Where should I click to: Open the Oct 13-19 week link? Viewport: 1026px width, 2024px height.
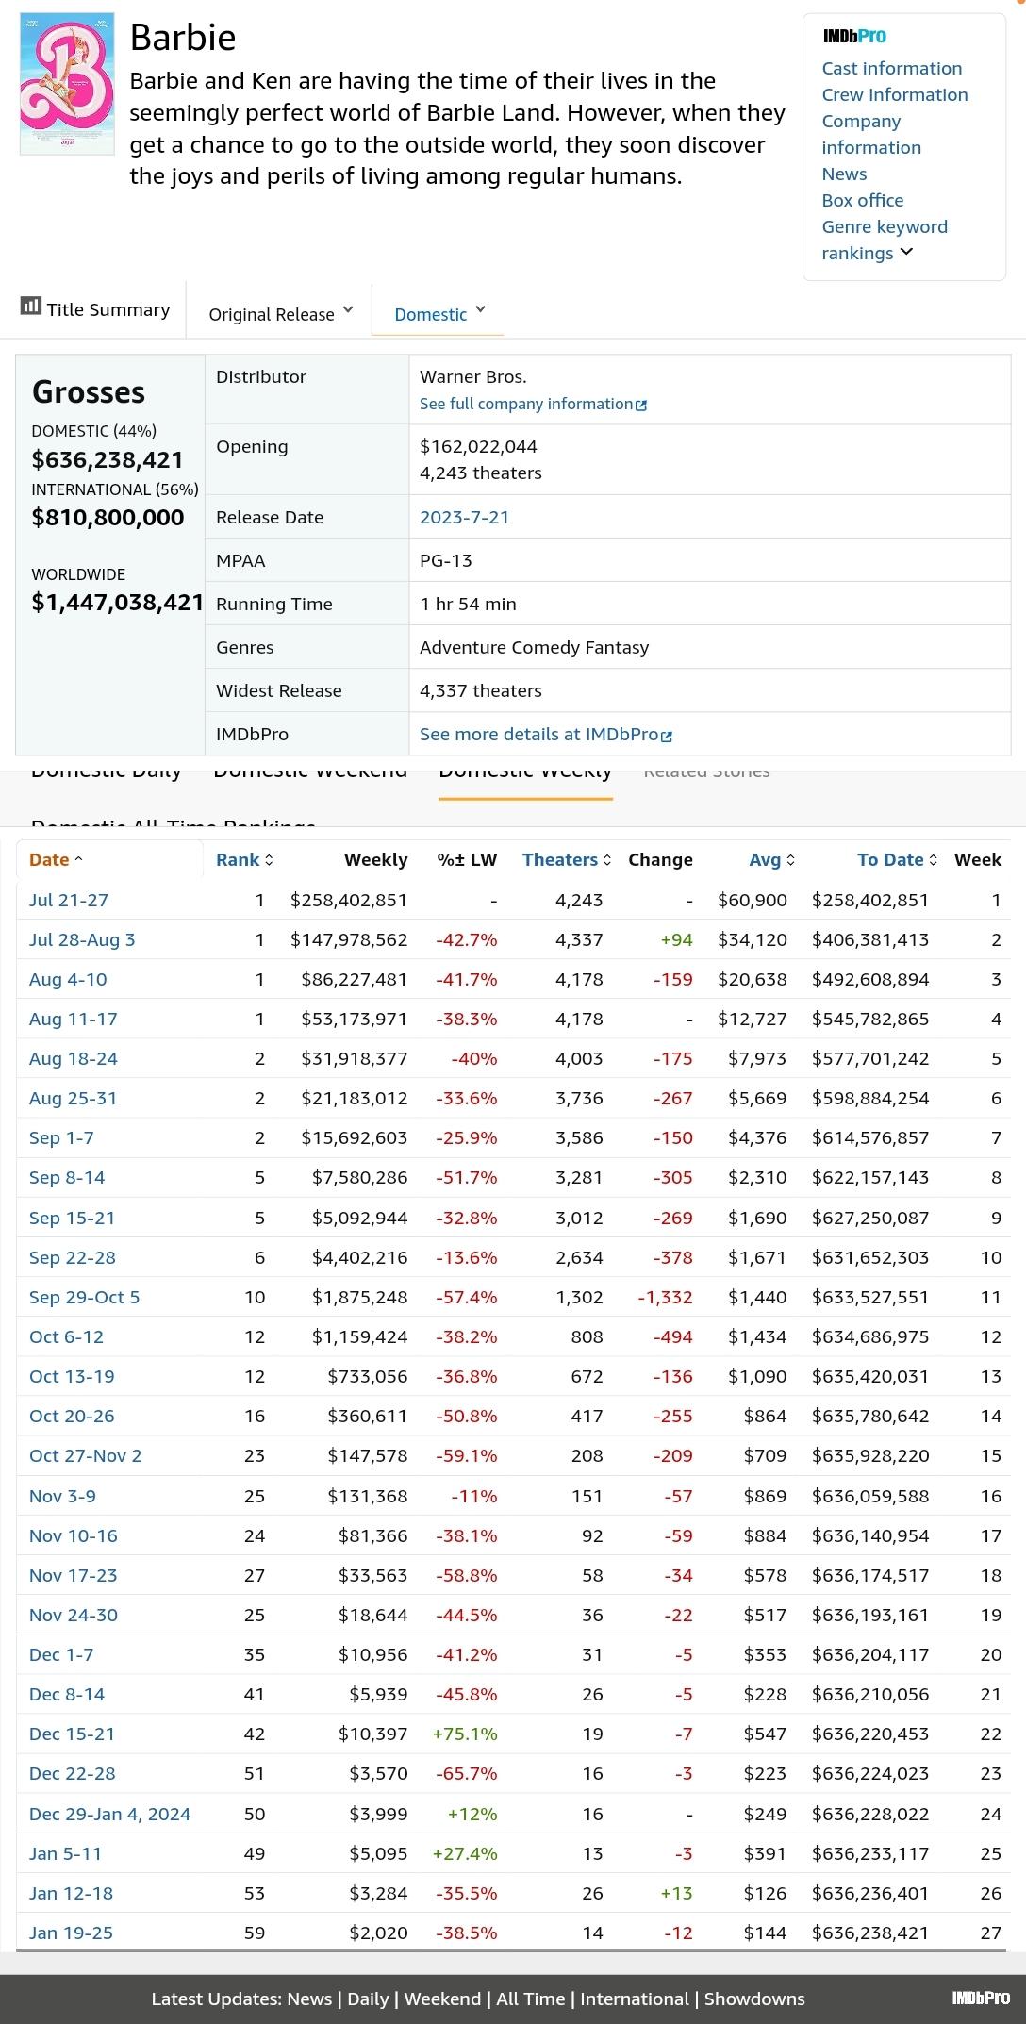click(72, 1376)
